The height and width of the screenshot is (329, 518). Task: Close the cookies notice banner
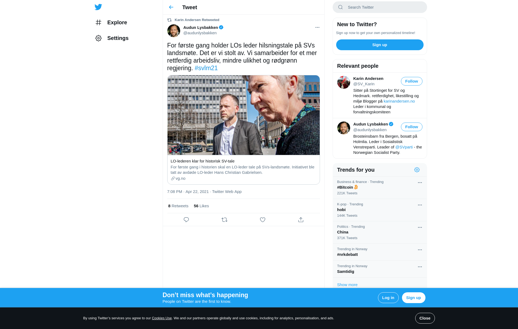[425, 318]
